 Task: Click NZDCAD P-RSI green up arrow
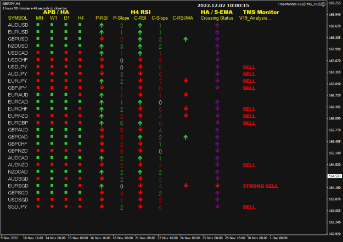coord(102,172)
